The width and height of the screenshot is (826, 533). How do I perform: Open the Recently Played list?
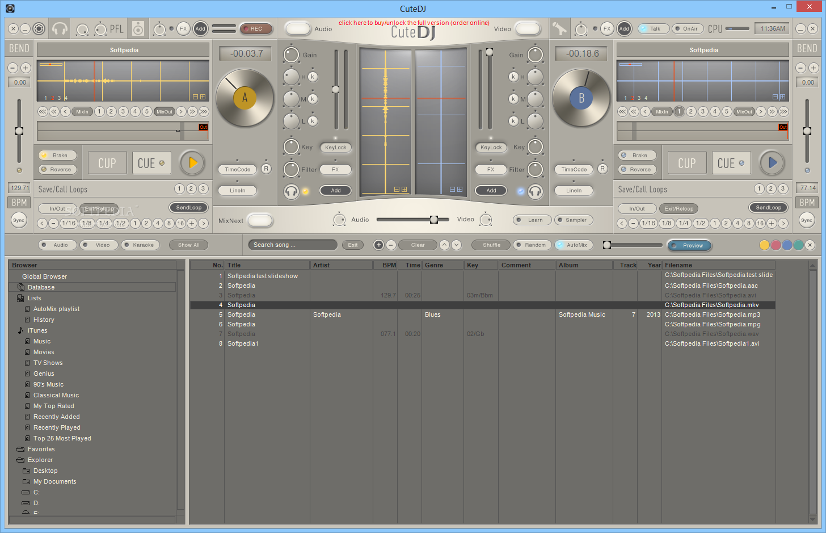point(57,427)
